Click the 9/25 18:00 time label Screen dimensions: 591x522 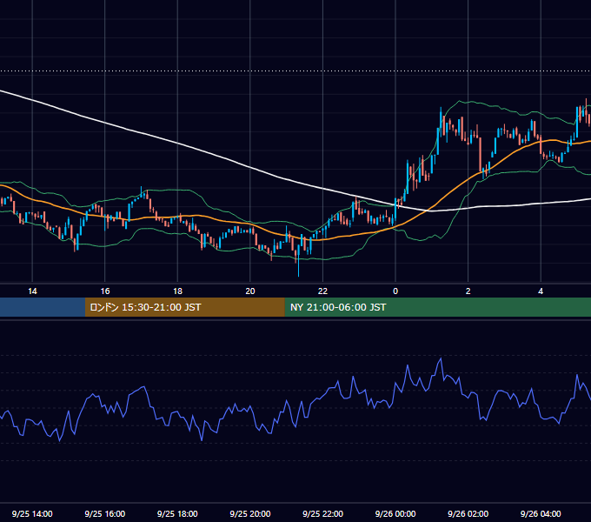177,513
